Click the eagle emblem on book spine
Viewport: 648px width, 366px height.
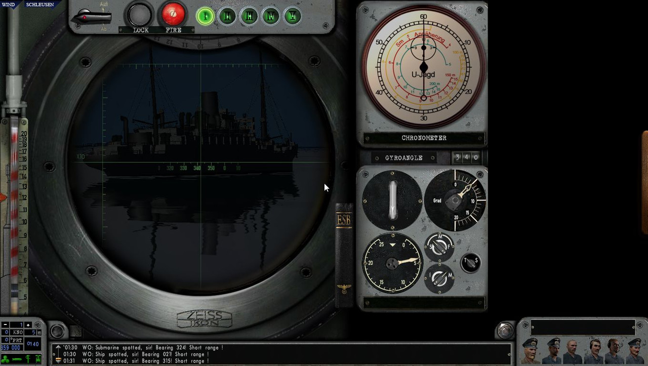pos(344,290)
